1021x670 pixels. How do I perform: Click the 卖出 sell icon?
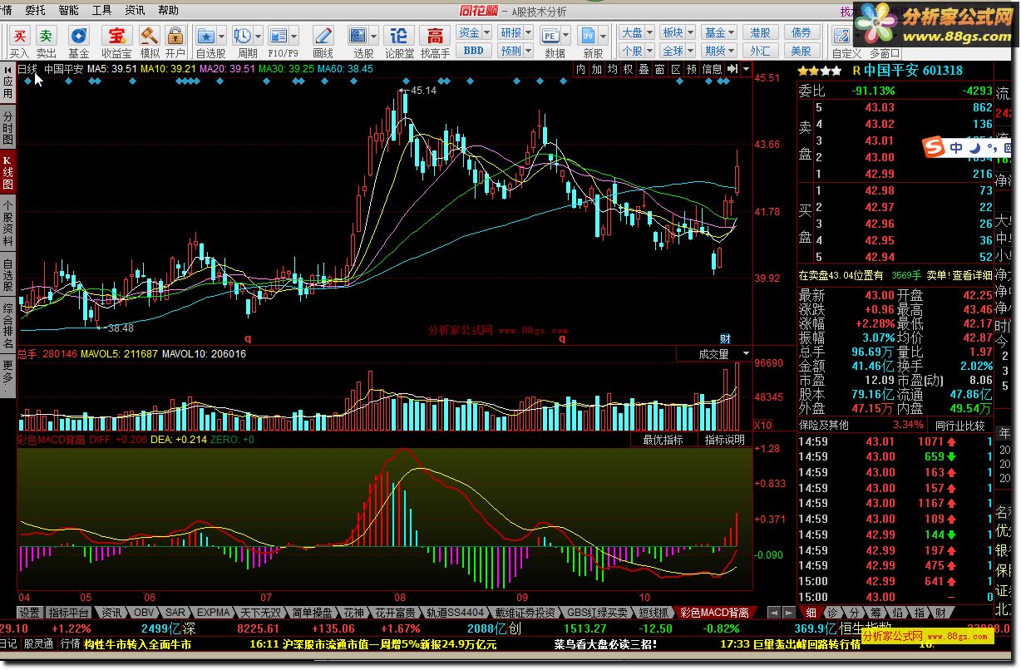click(47, 36)
